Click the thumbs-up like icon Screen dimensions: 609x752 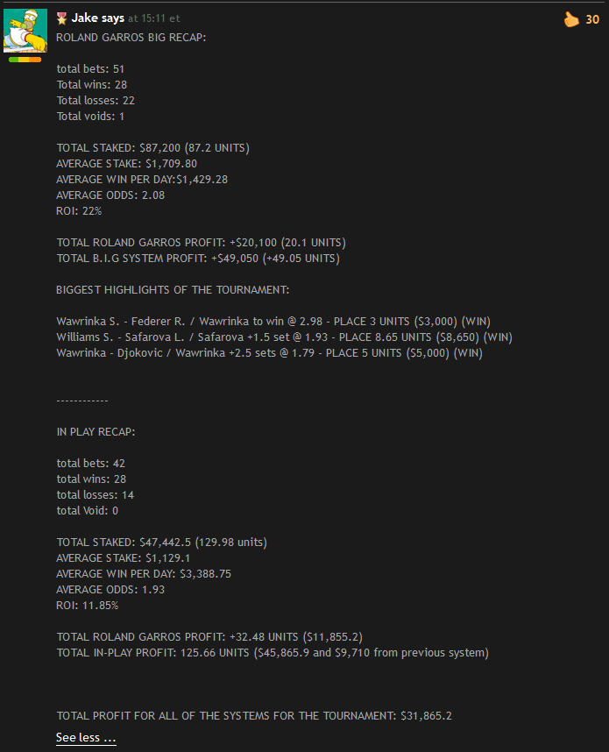point(571,19)
